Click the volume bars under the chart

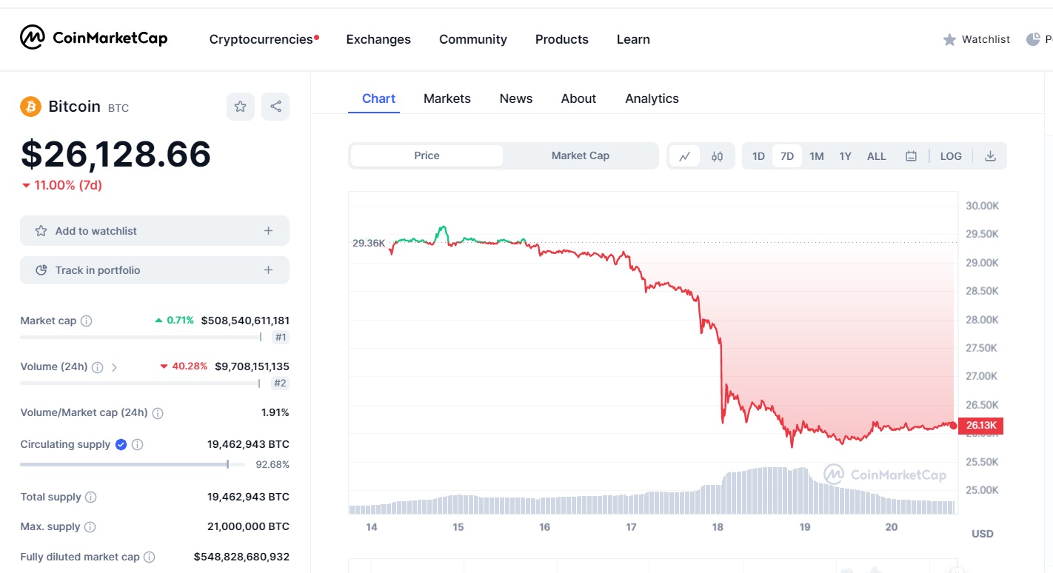652,492
